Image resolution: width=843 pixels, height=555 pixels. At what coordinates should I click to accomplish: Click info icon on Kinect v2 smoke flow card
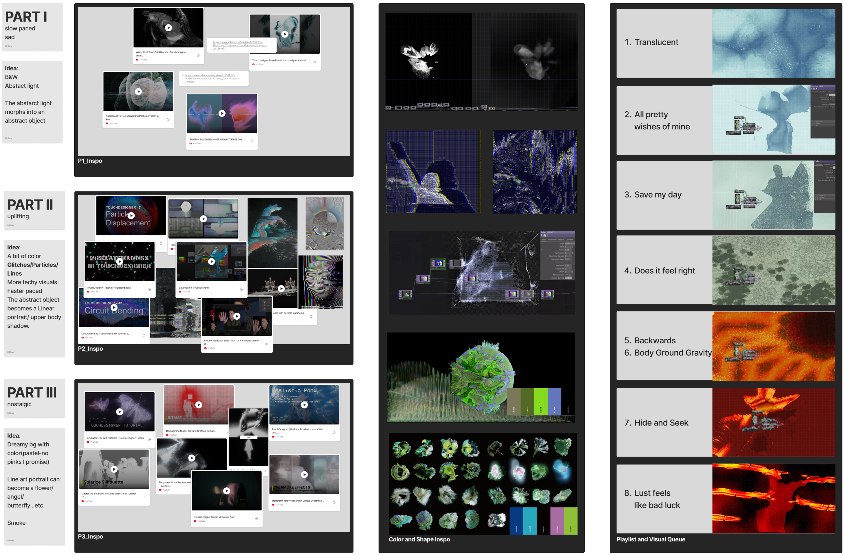click(256, 519)
